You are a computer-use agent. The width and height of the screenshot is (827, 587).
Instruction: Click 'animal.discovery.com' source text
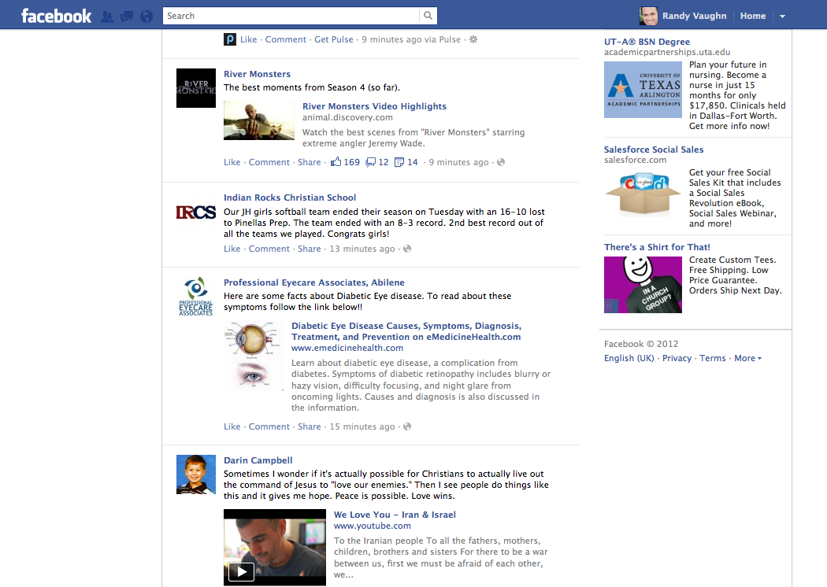(x=347, y=117)
